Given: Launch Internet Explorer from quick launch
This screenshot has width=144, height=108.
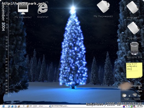Looking at the screenshot, I should click(12, 106).
